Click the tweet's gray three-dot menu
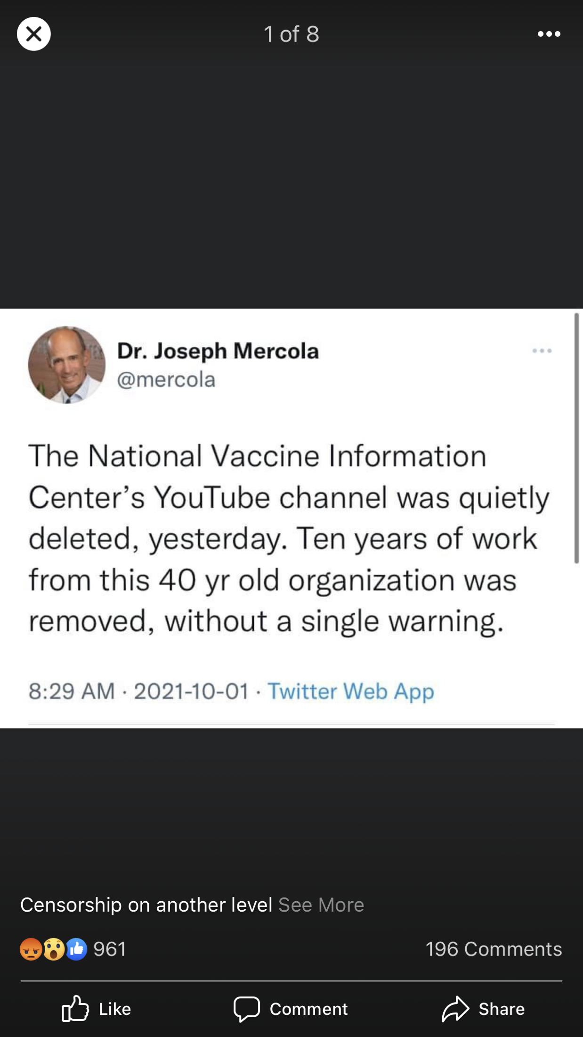583x1037 pixels. [x=542, y=351]
